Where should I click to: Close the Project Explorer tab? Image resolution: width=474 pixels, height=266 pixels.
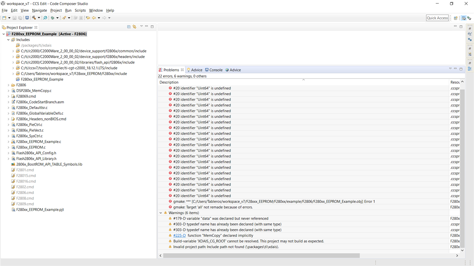[36, 27]
